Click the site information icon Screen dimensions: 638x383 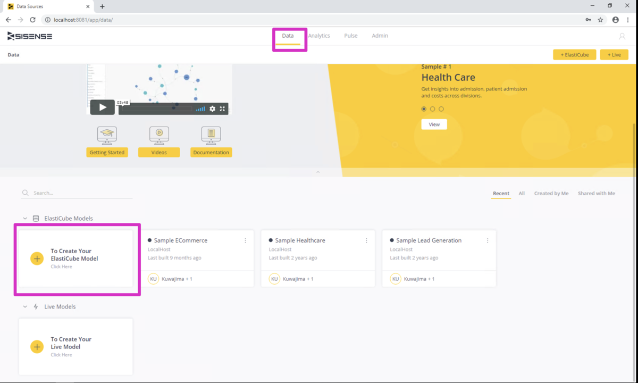47,20
